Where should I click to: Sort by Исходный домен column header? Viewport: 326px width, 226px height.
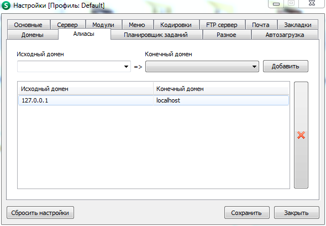click(86, 89)
